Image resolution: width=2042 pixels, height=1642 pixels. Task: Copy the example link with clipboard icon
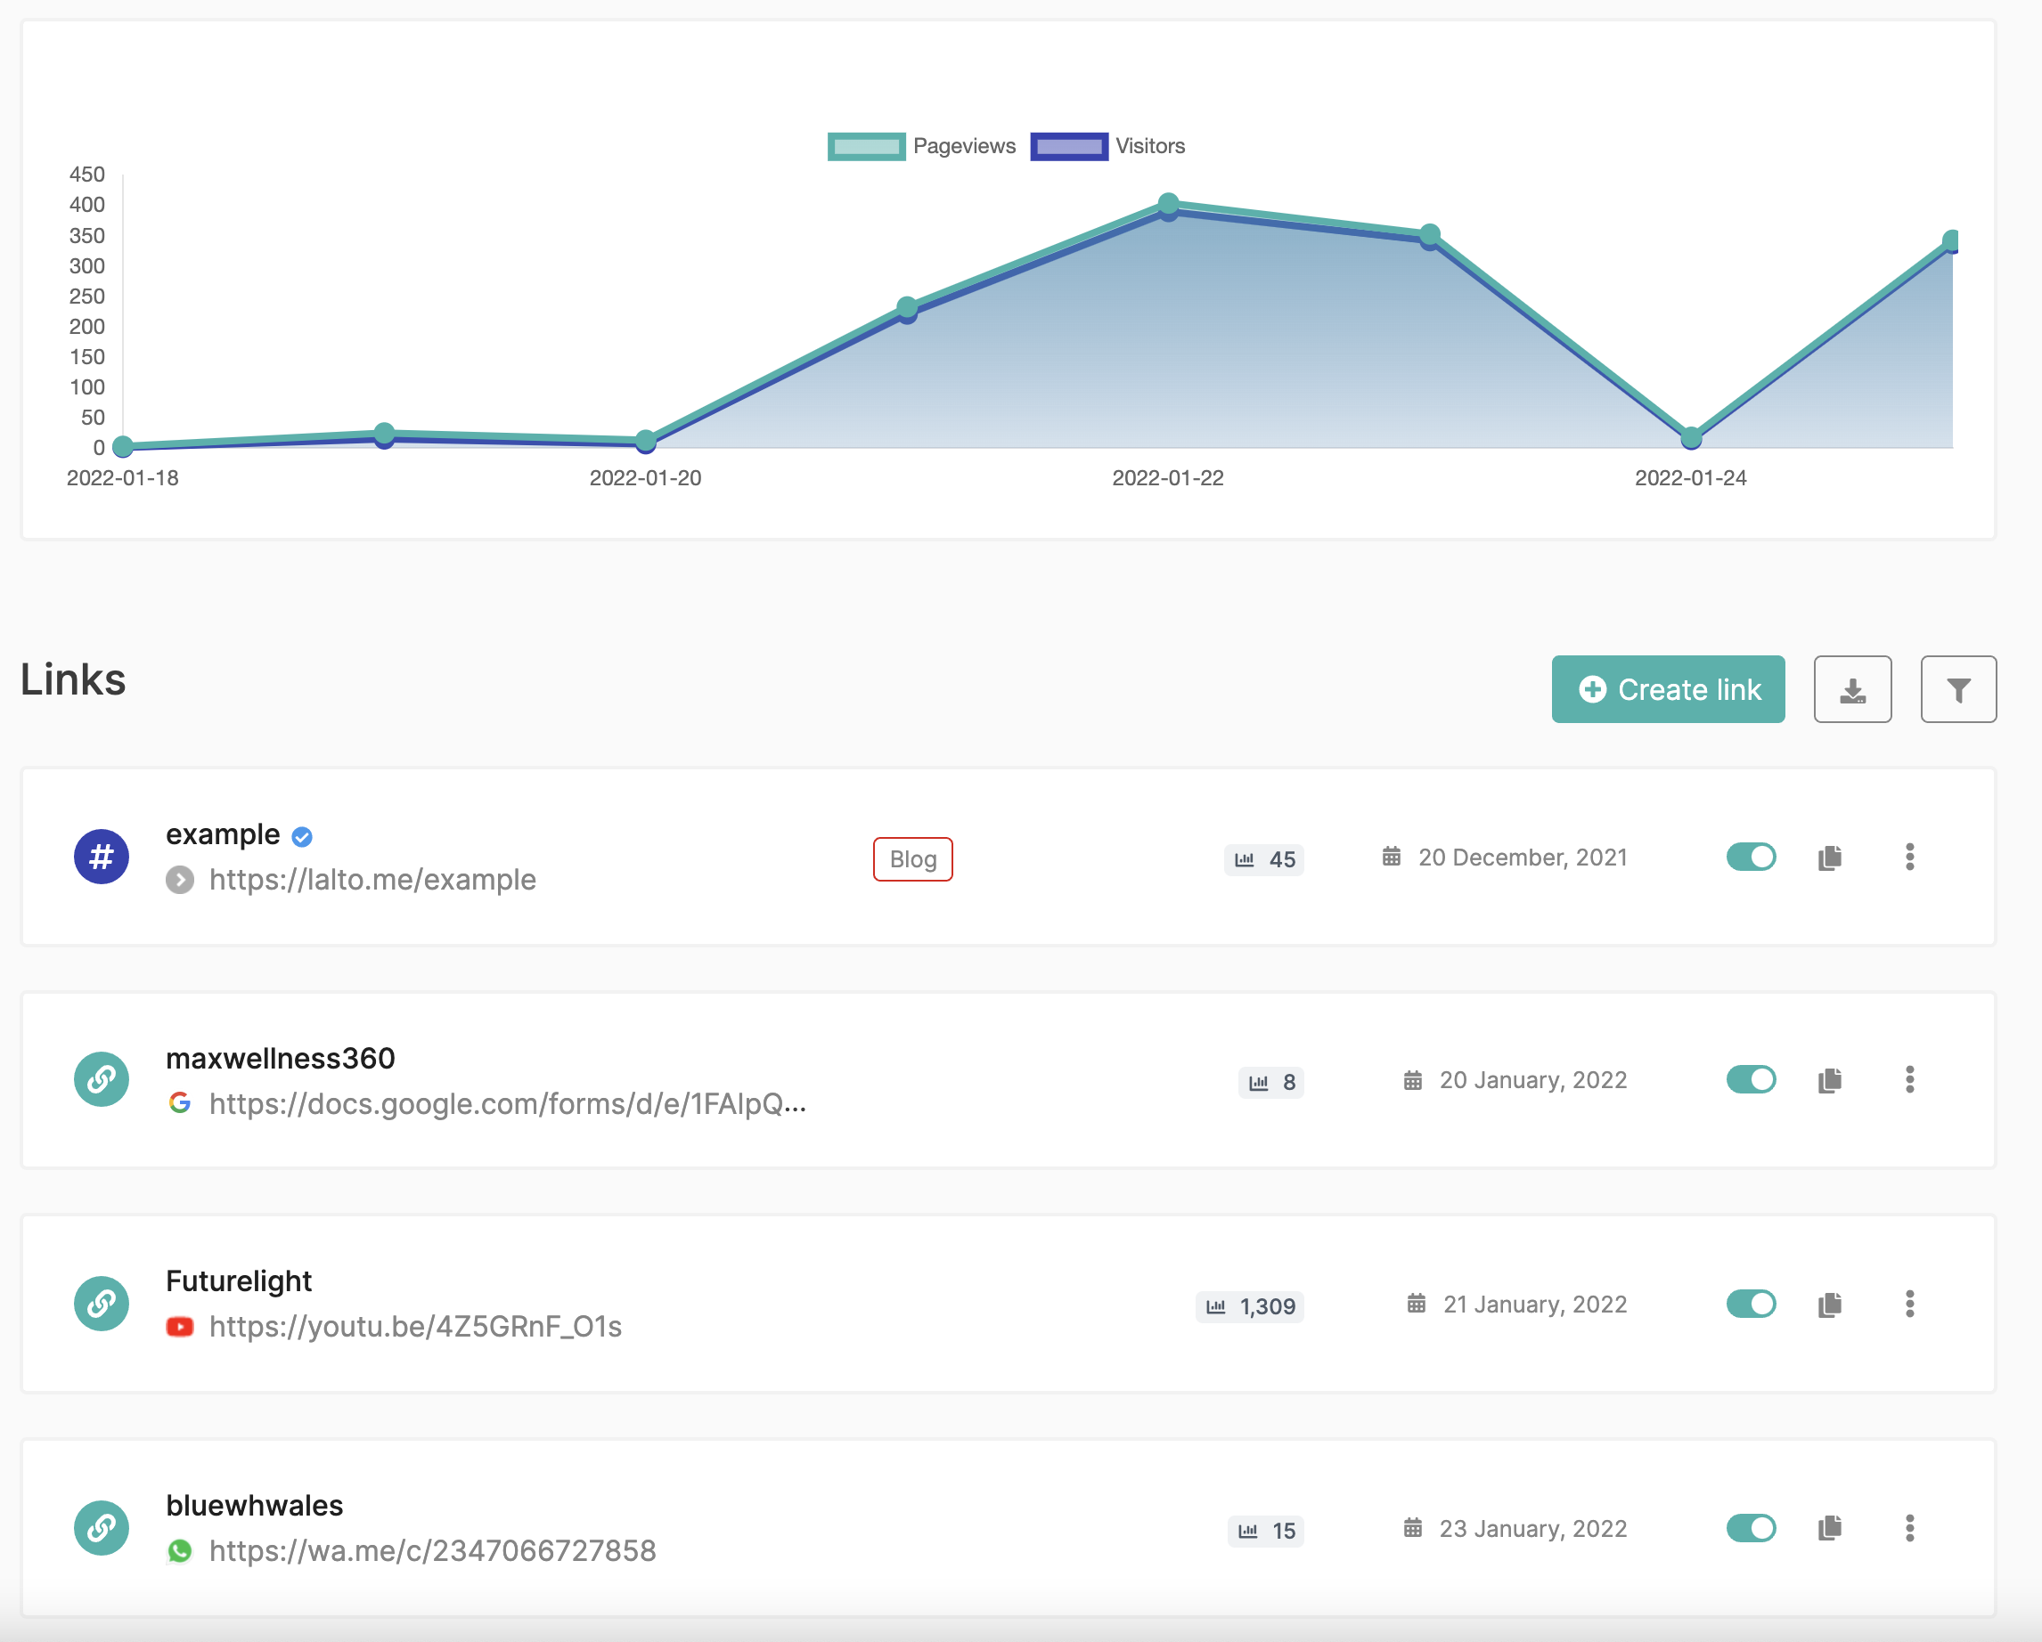pos(1829,858)
